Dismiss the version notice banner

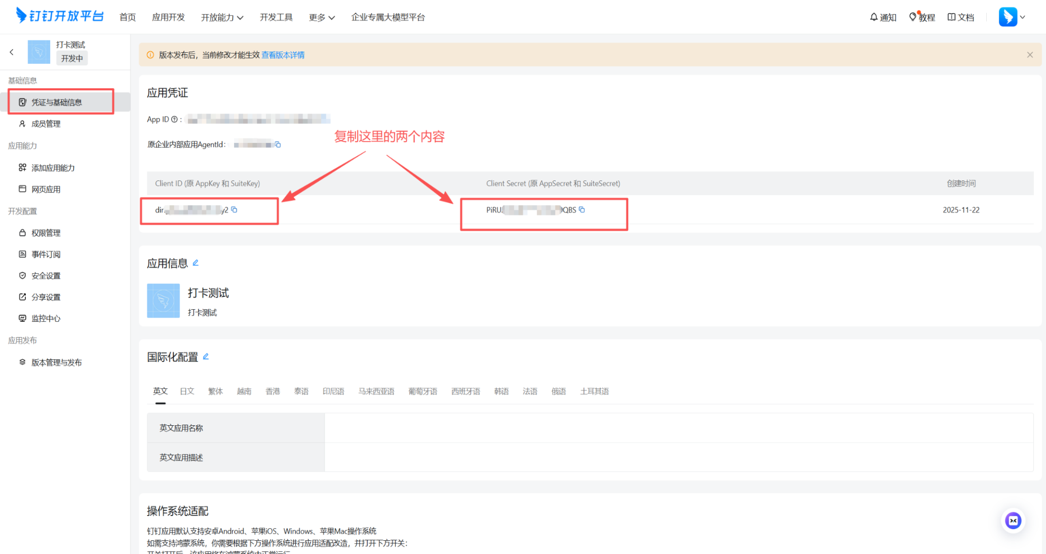1030,55
